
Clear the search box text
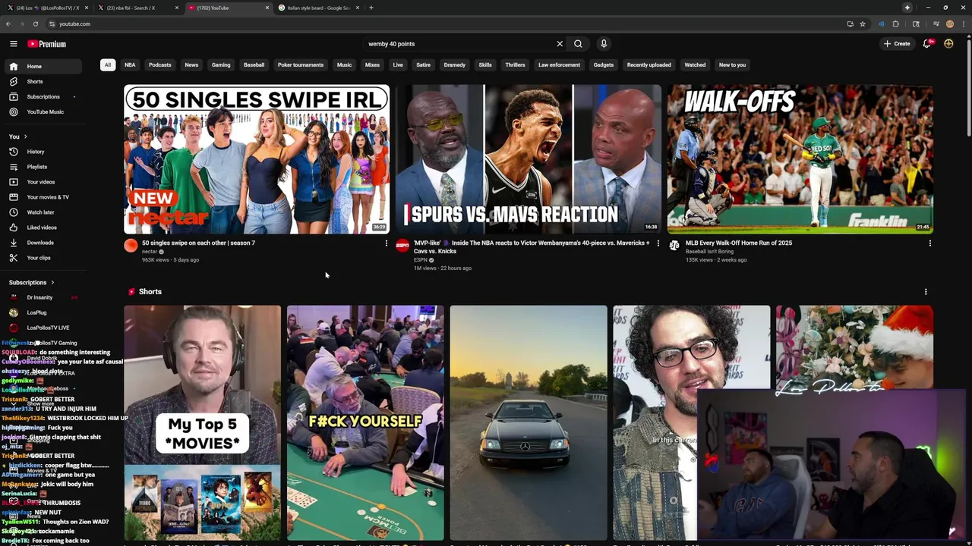click(560, 44)
